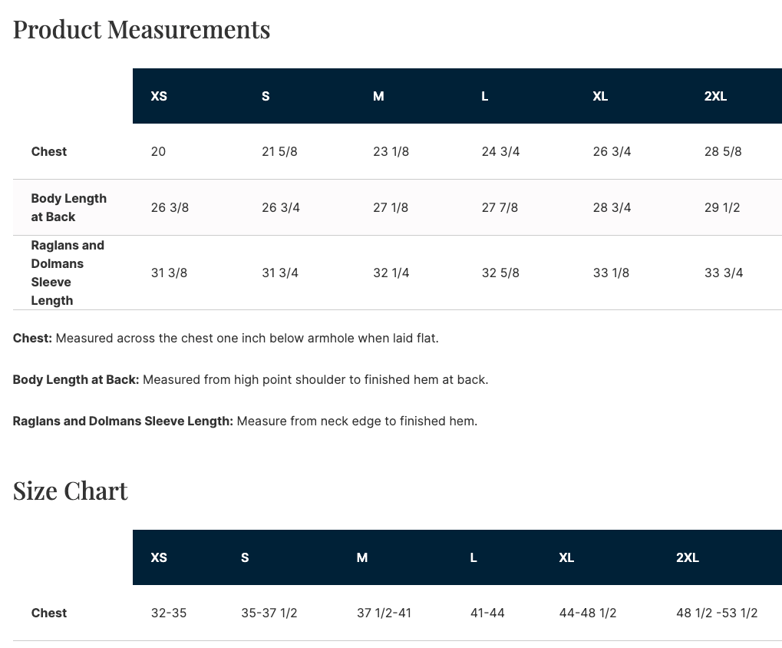Select Chest row label in Product Measurements table

click(x=49, y=151)
